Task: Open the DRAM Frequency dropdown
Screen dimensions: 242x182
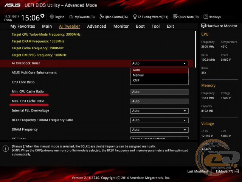Action: [x=160, y=130]
